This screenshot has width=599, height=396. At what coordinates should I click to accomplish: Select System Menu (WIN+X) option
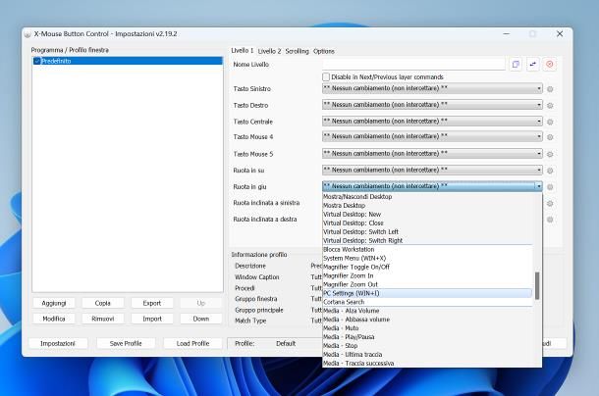pyautogui.click(x=427, y=258)
